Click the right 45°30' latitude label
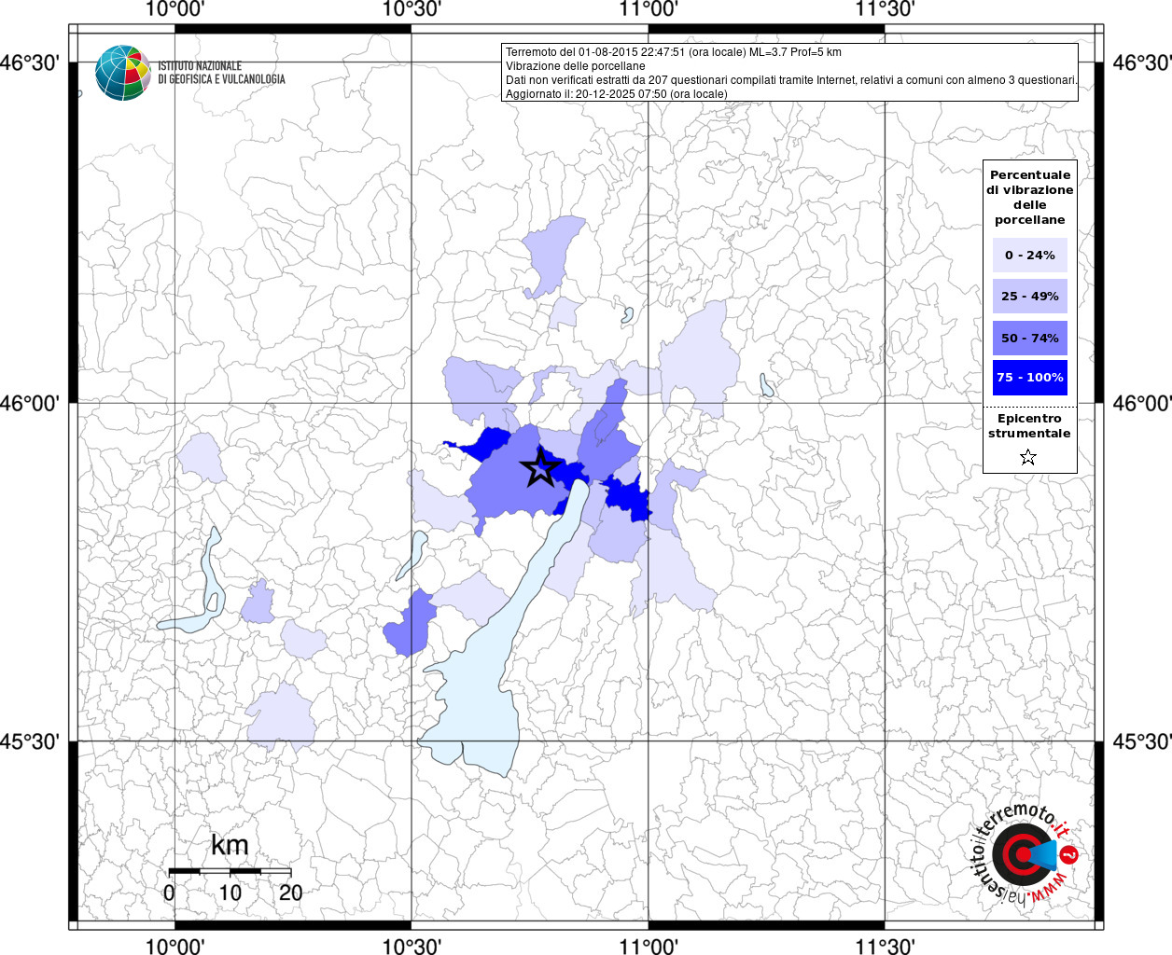1172x955 pixels. coord(1143,742)
